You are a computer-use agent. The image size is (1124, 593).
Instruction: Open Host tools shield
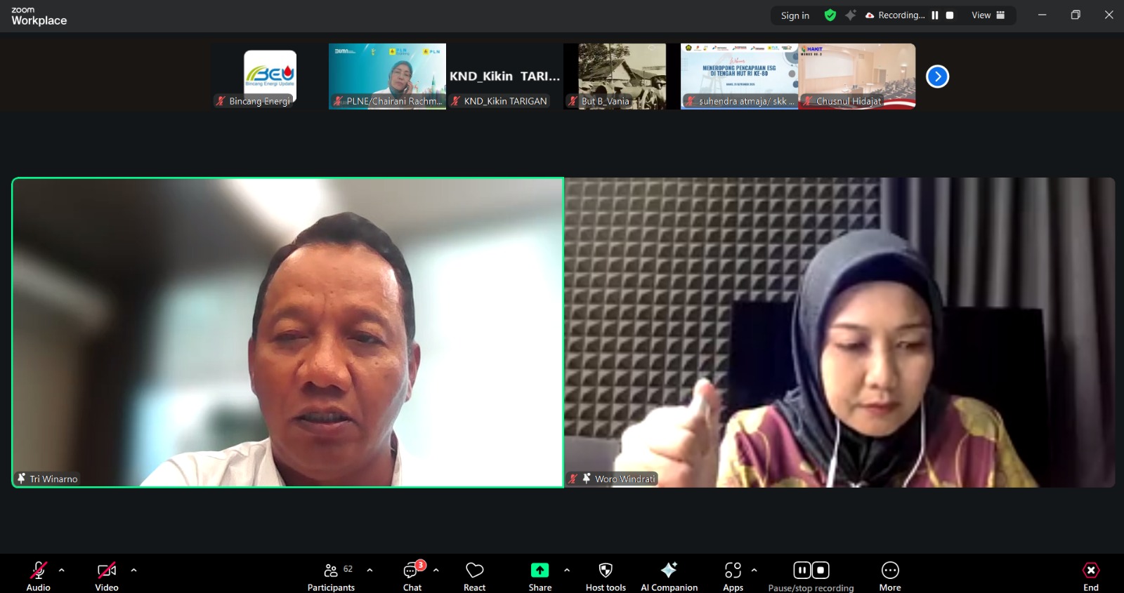(x=605, y=575)
